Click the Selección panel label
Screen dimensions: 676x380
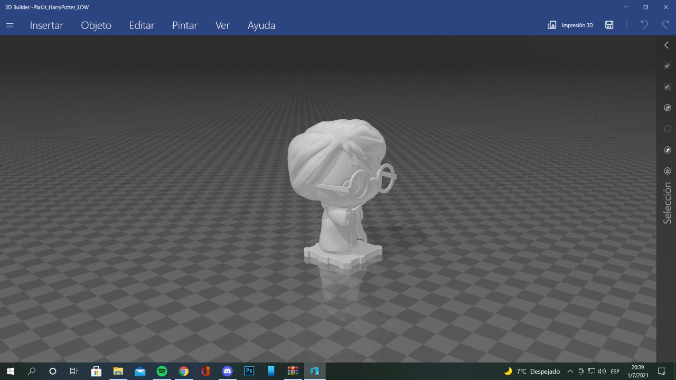[x=668, y=203]
